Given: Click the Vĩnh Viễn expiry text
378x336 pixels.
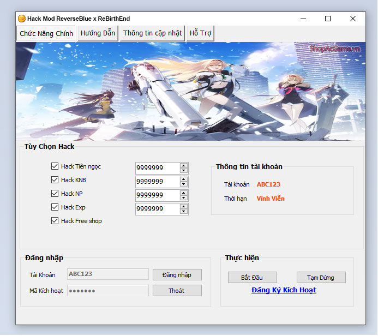Looking at the screenshot, I should pos(271,199).
